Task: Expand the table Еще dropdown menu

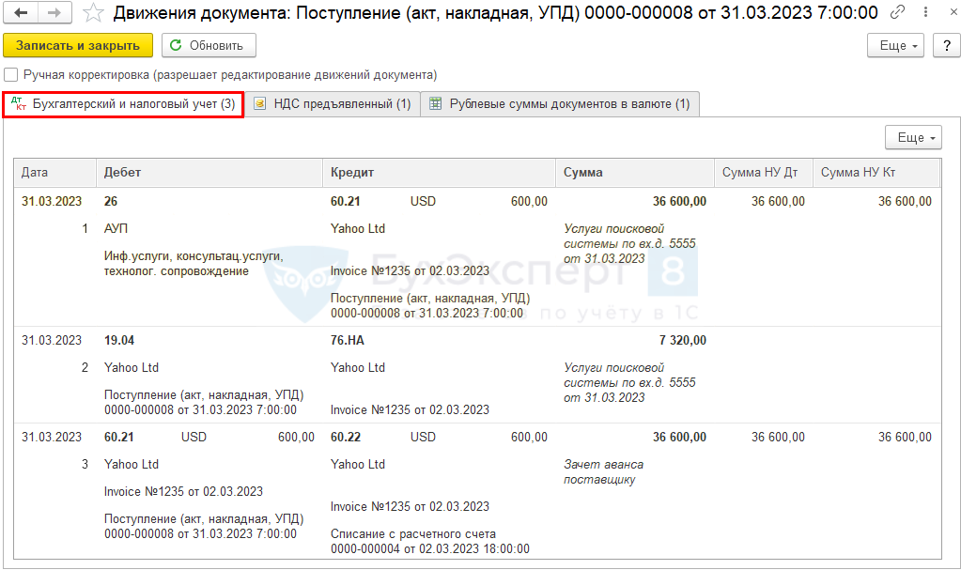Action: [913, 137]
